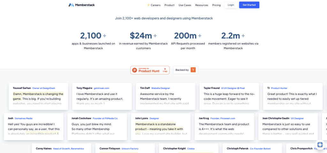
Task: Click the Founder at FitMedia Co. link
Action: [105, 119]
